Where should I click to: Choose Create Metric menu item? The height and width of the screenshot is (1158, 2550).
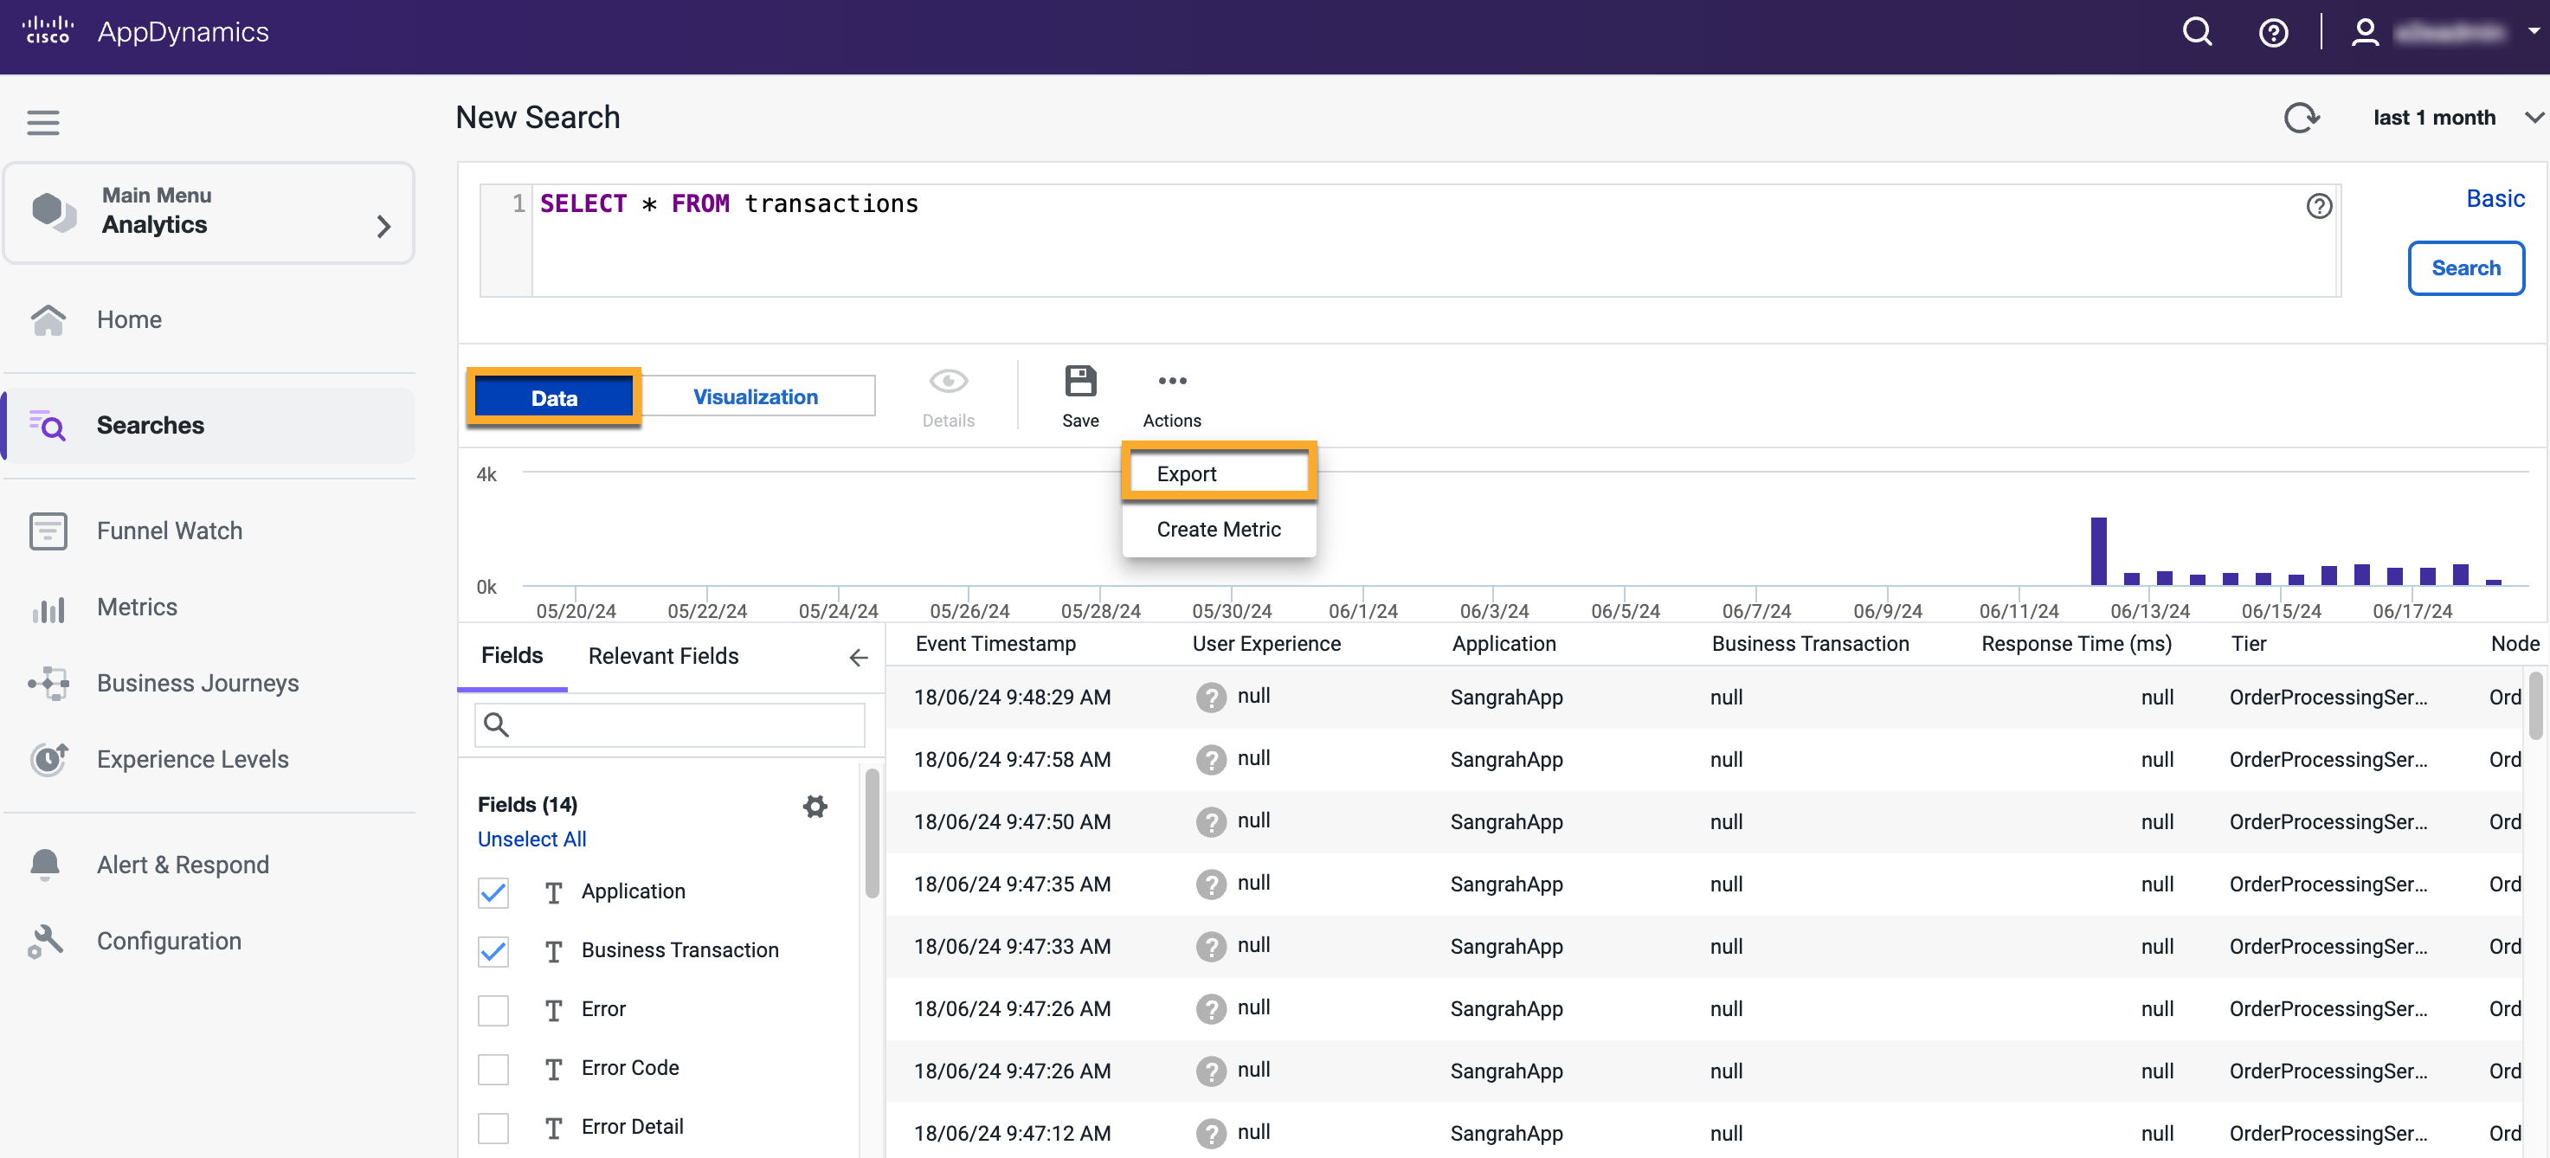click(x=1219, y=529)
